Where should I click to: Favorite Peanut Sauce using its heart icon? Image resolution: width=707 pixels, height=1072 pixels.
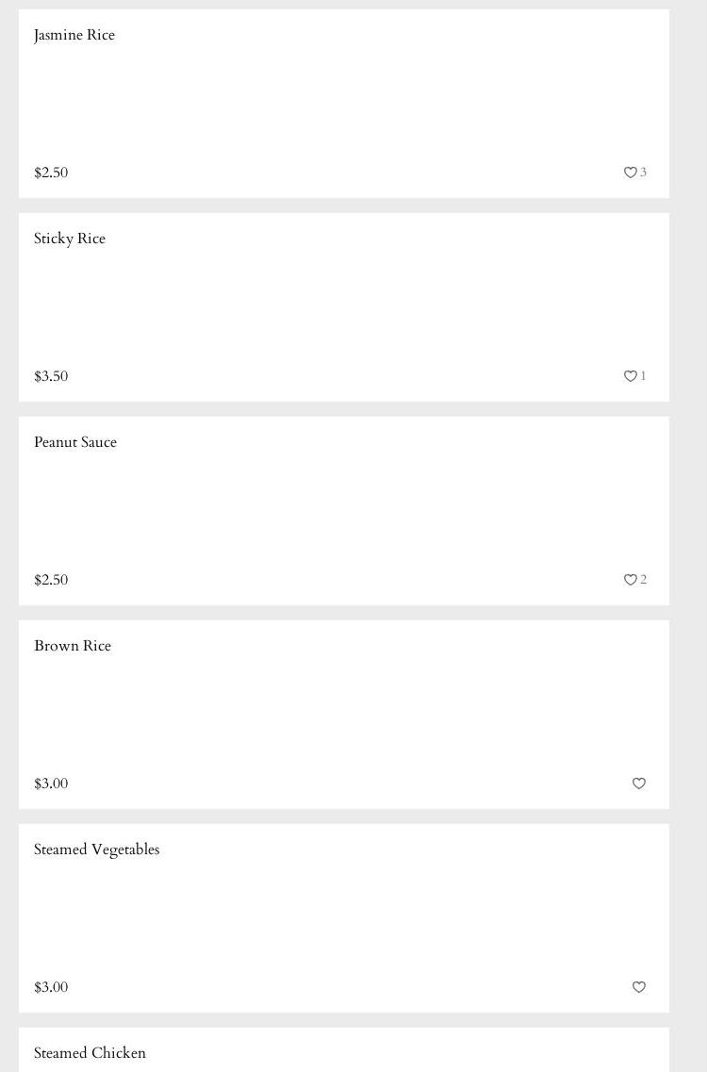coord(630,580)
